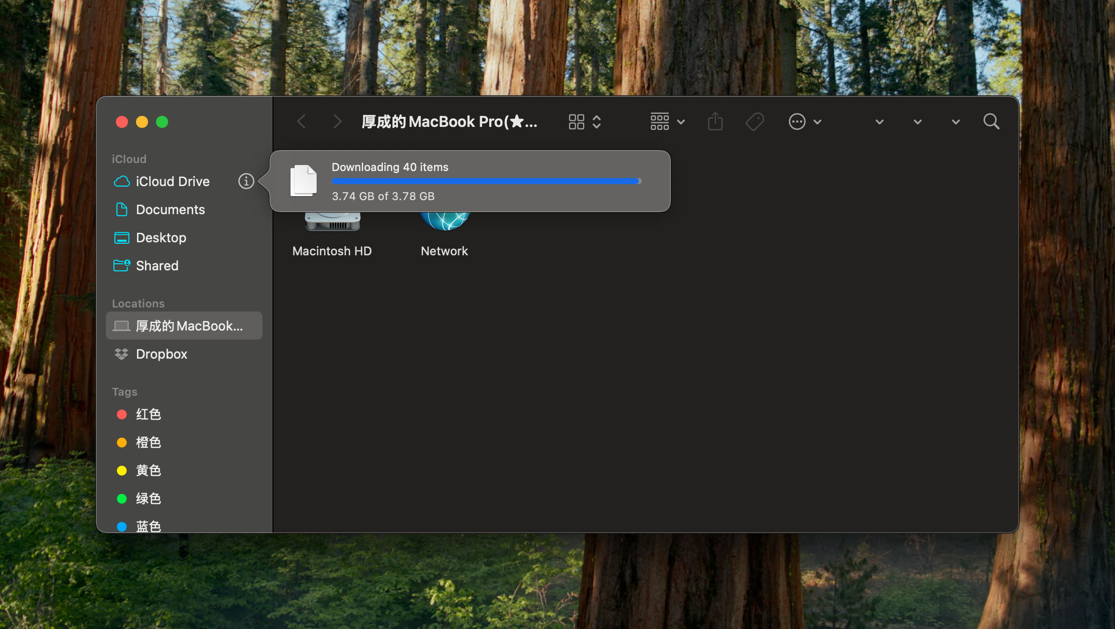Select Dropbox under Locations

[x=161, y=354]
